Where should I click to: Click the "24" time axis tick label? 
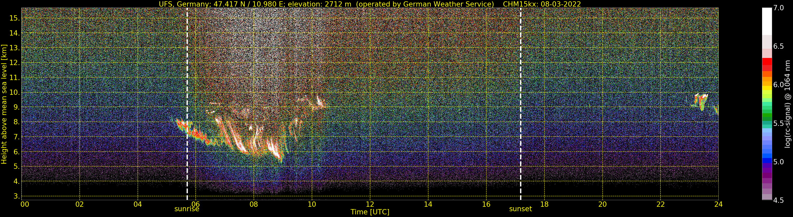point(718,204)
